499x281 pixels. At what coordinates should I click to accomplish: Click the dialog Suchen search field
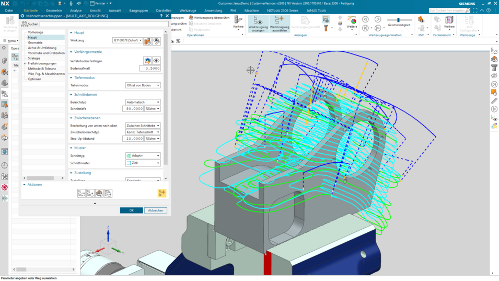click(104, 24)
